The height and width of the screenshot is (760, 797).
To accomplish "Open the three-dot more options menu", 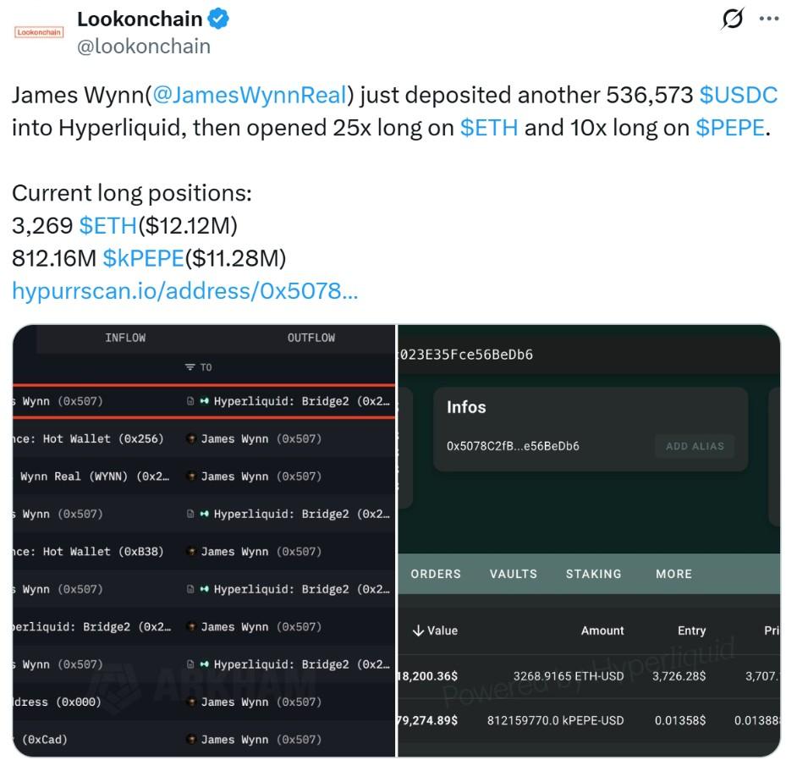I will coord(769,20).
